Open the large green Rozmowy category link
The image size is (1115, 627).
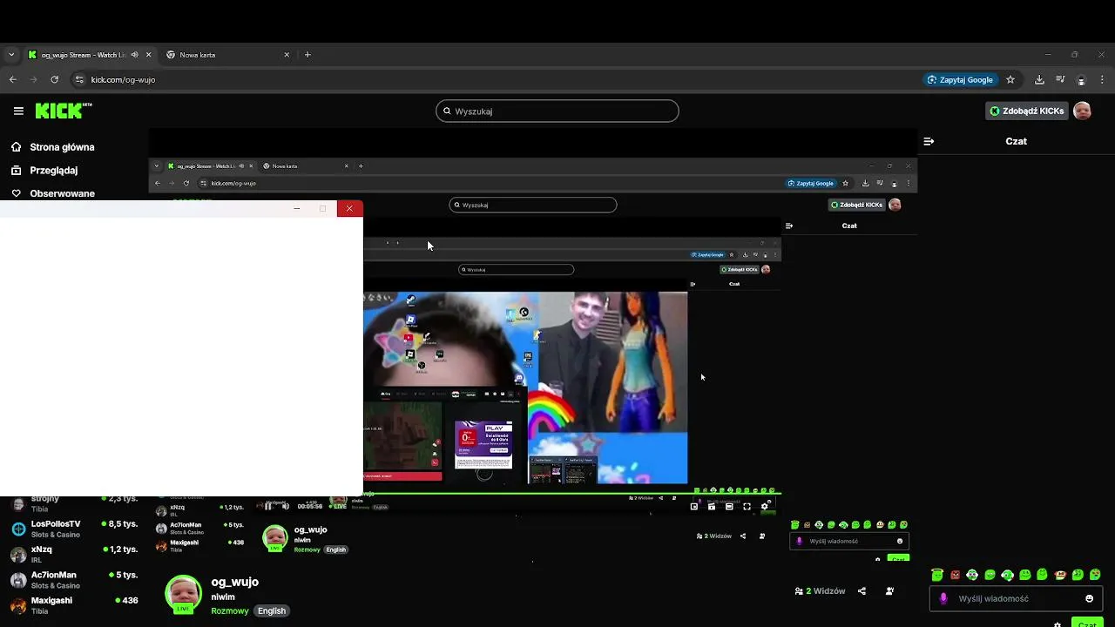[230, 610]
